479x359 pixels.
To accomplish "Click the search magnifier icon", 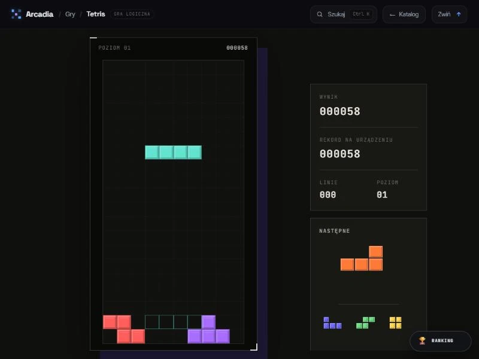I will [320, 14].
